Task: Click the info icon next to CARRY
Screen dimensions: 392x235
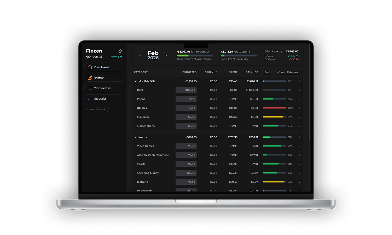Action: pos(216,72)
